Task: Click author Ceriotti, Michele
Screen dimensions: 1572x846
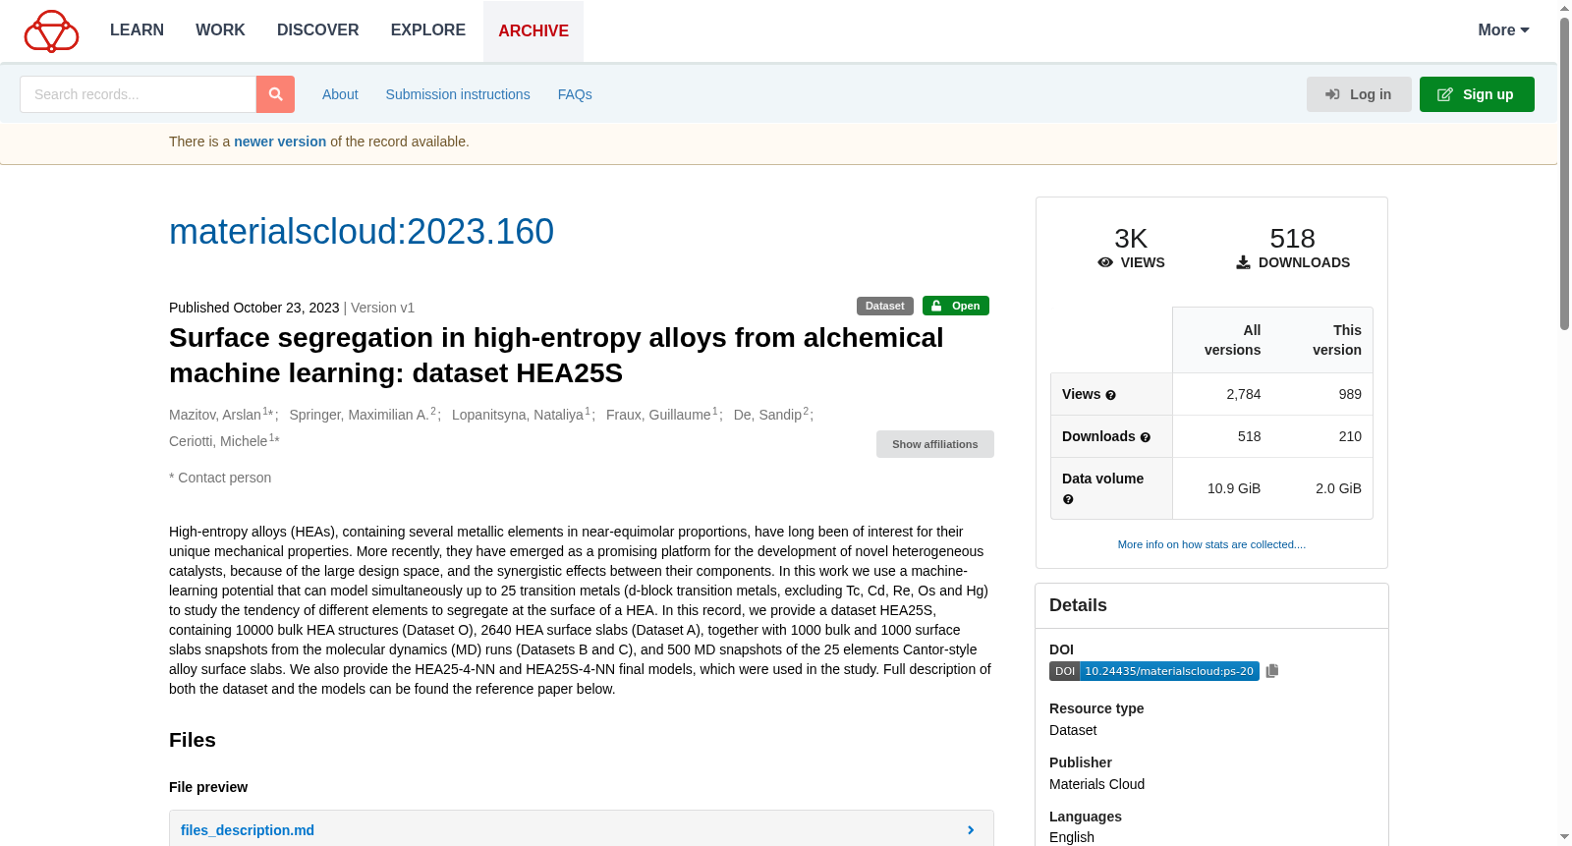Action: [218, 441]
